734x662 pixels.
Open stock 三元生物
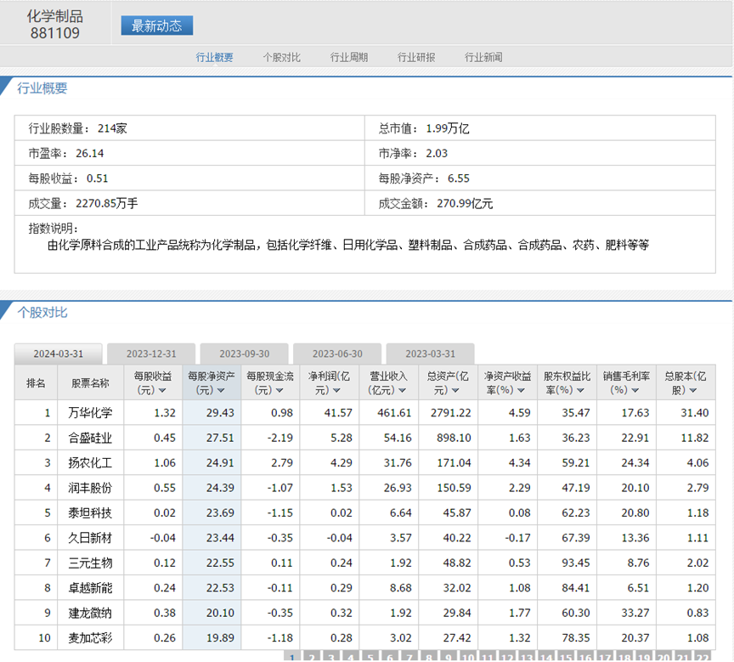90,563
